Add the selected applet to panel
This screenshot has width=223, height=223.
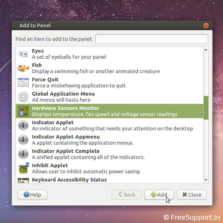pyautogui.click(x=159, y=194)
